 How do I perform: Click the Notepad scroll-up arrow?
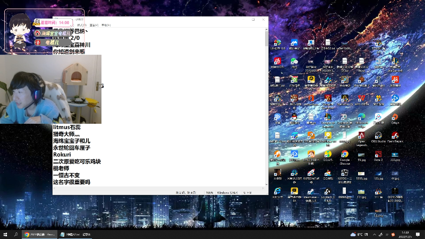(x=267, y=29)
